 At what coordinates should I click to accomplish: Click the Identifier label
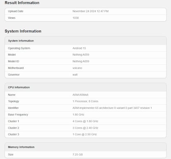(x=13, y=108)
